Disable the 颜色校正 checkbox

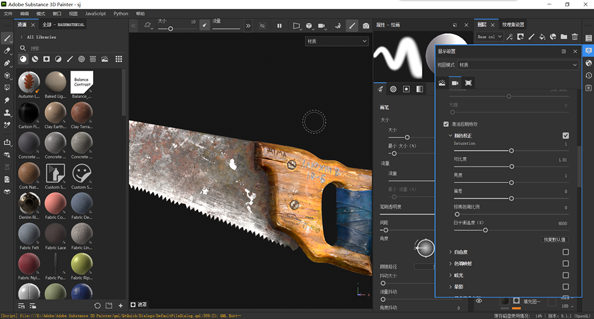pos(565,135)
